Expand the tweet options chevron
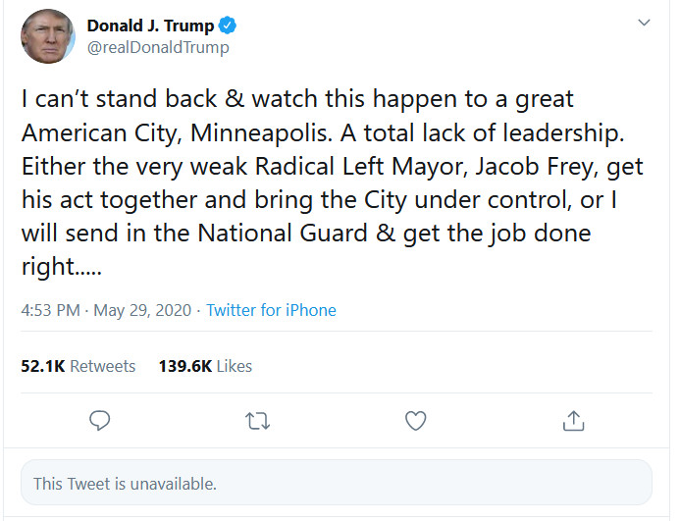The height and width of the screenshot is (521, 680). click(x=644, y=22)
